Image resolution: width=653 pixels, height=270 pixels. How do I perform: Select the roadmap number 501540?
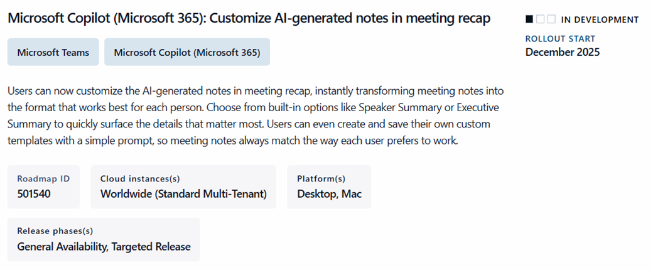click(x=34, y=194)
